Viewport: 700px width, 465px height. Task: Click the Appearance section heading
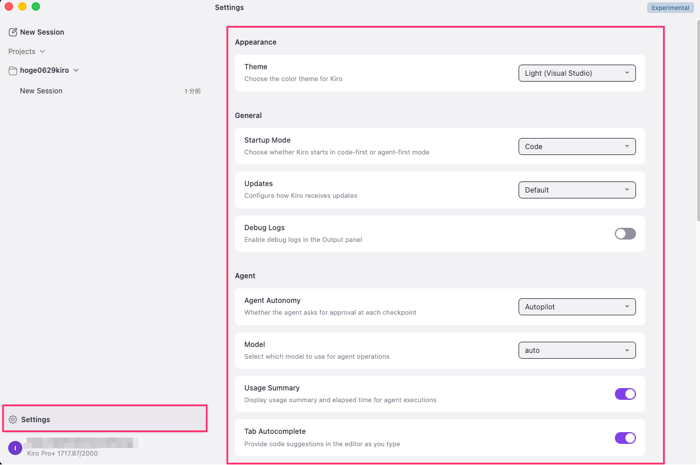[256, 42]
